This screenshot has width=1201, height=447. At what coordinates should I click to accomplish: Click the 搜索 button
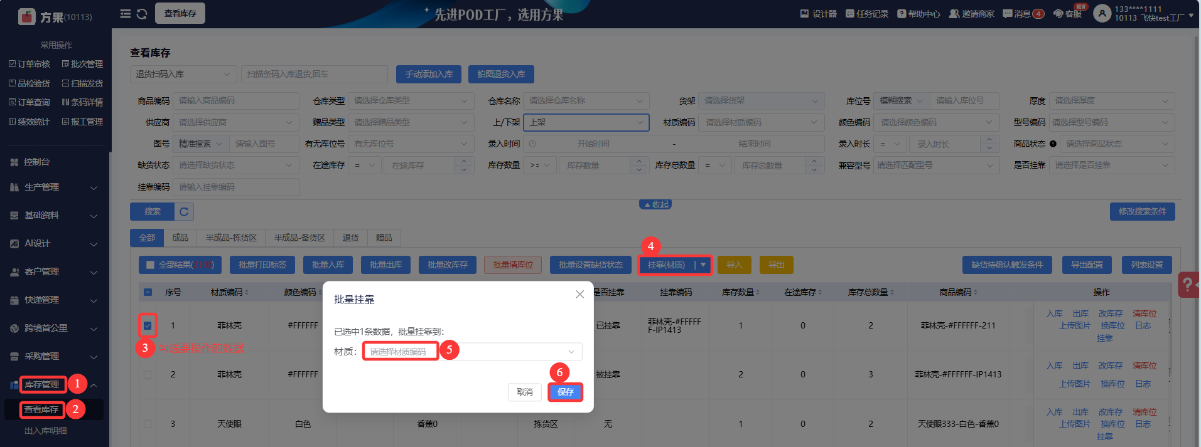(152, 212)
